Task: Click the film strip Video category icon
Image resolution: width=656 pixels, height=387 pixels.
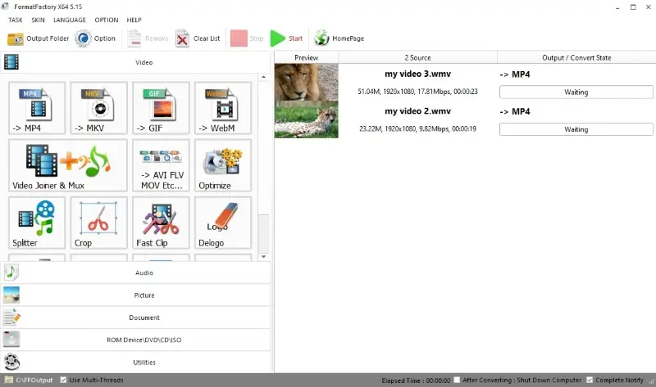Action: [11, 62]
